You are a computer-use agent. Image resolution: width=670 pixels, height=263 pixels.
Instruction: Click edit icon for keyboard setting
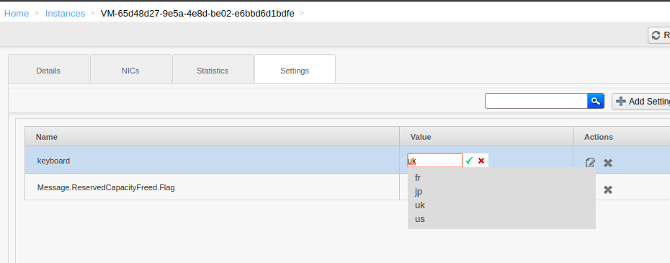(x=590, y=163)
